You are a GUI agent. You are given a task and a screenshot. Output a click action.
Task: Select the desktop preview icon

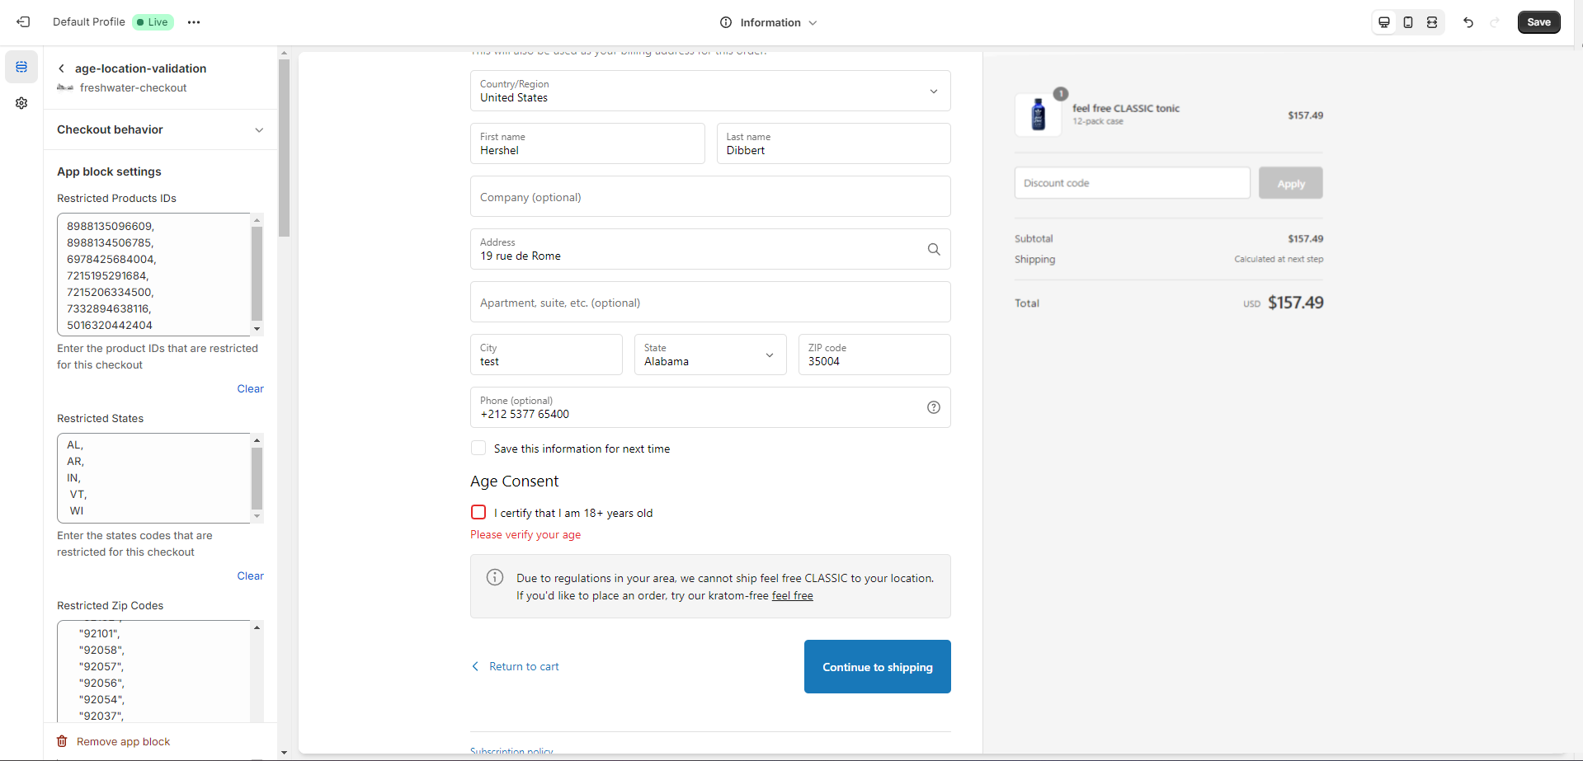tap(1384, 22)
